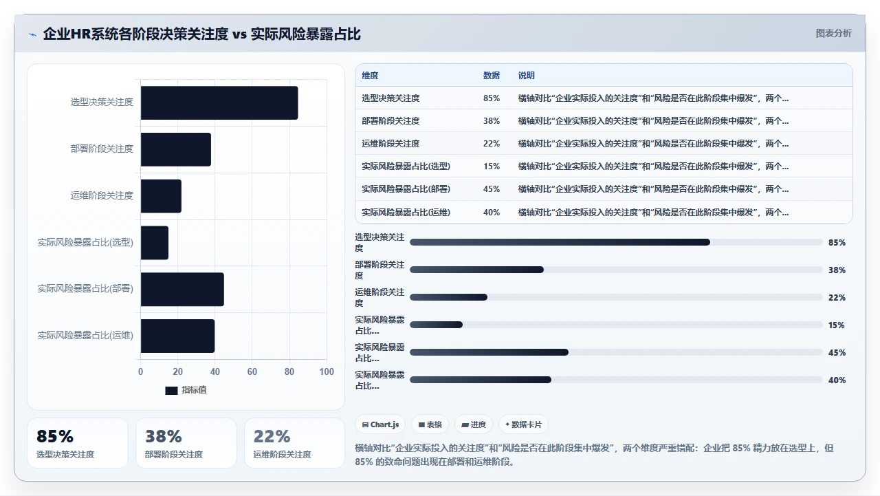The width and height of the screenshot is (880, 496).
Task: Click the 运维阶段关注度 y-axis label
Action: coord(102,195)
